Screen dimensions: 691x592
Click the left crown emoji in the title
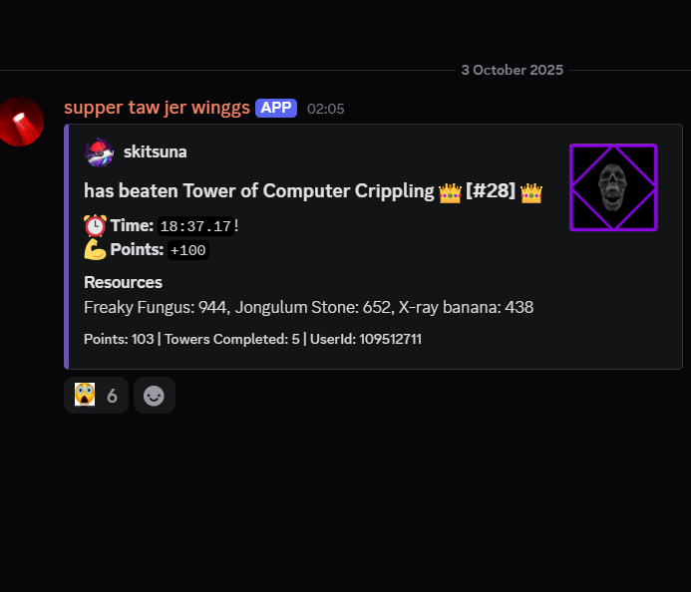point(450,192)
